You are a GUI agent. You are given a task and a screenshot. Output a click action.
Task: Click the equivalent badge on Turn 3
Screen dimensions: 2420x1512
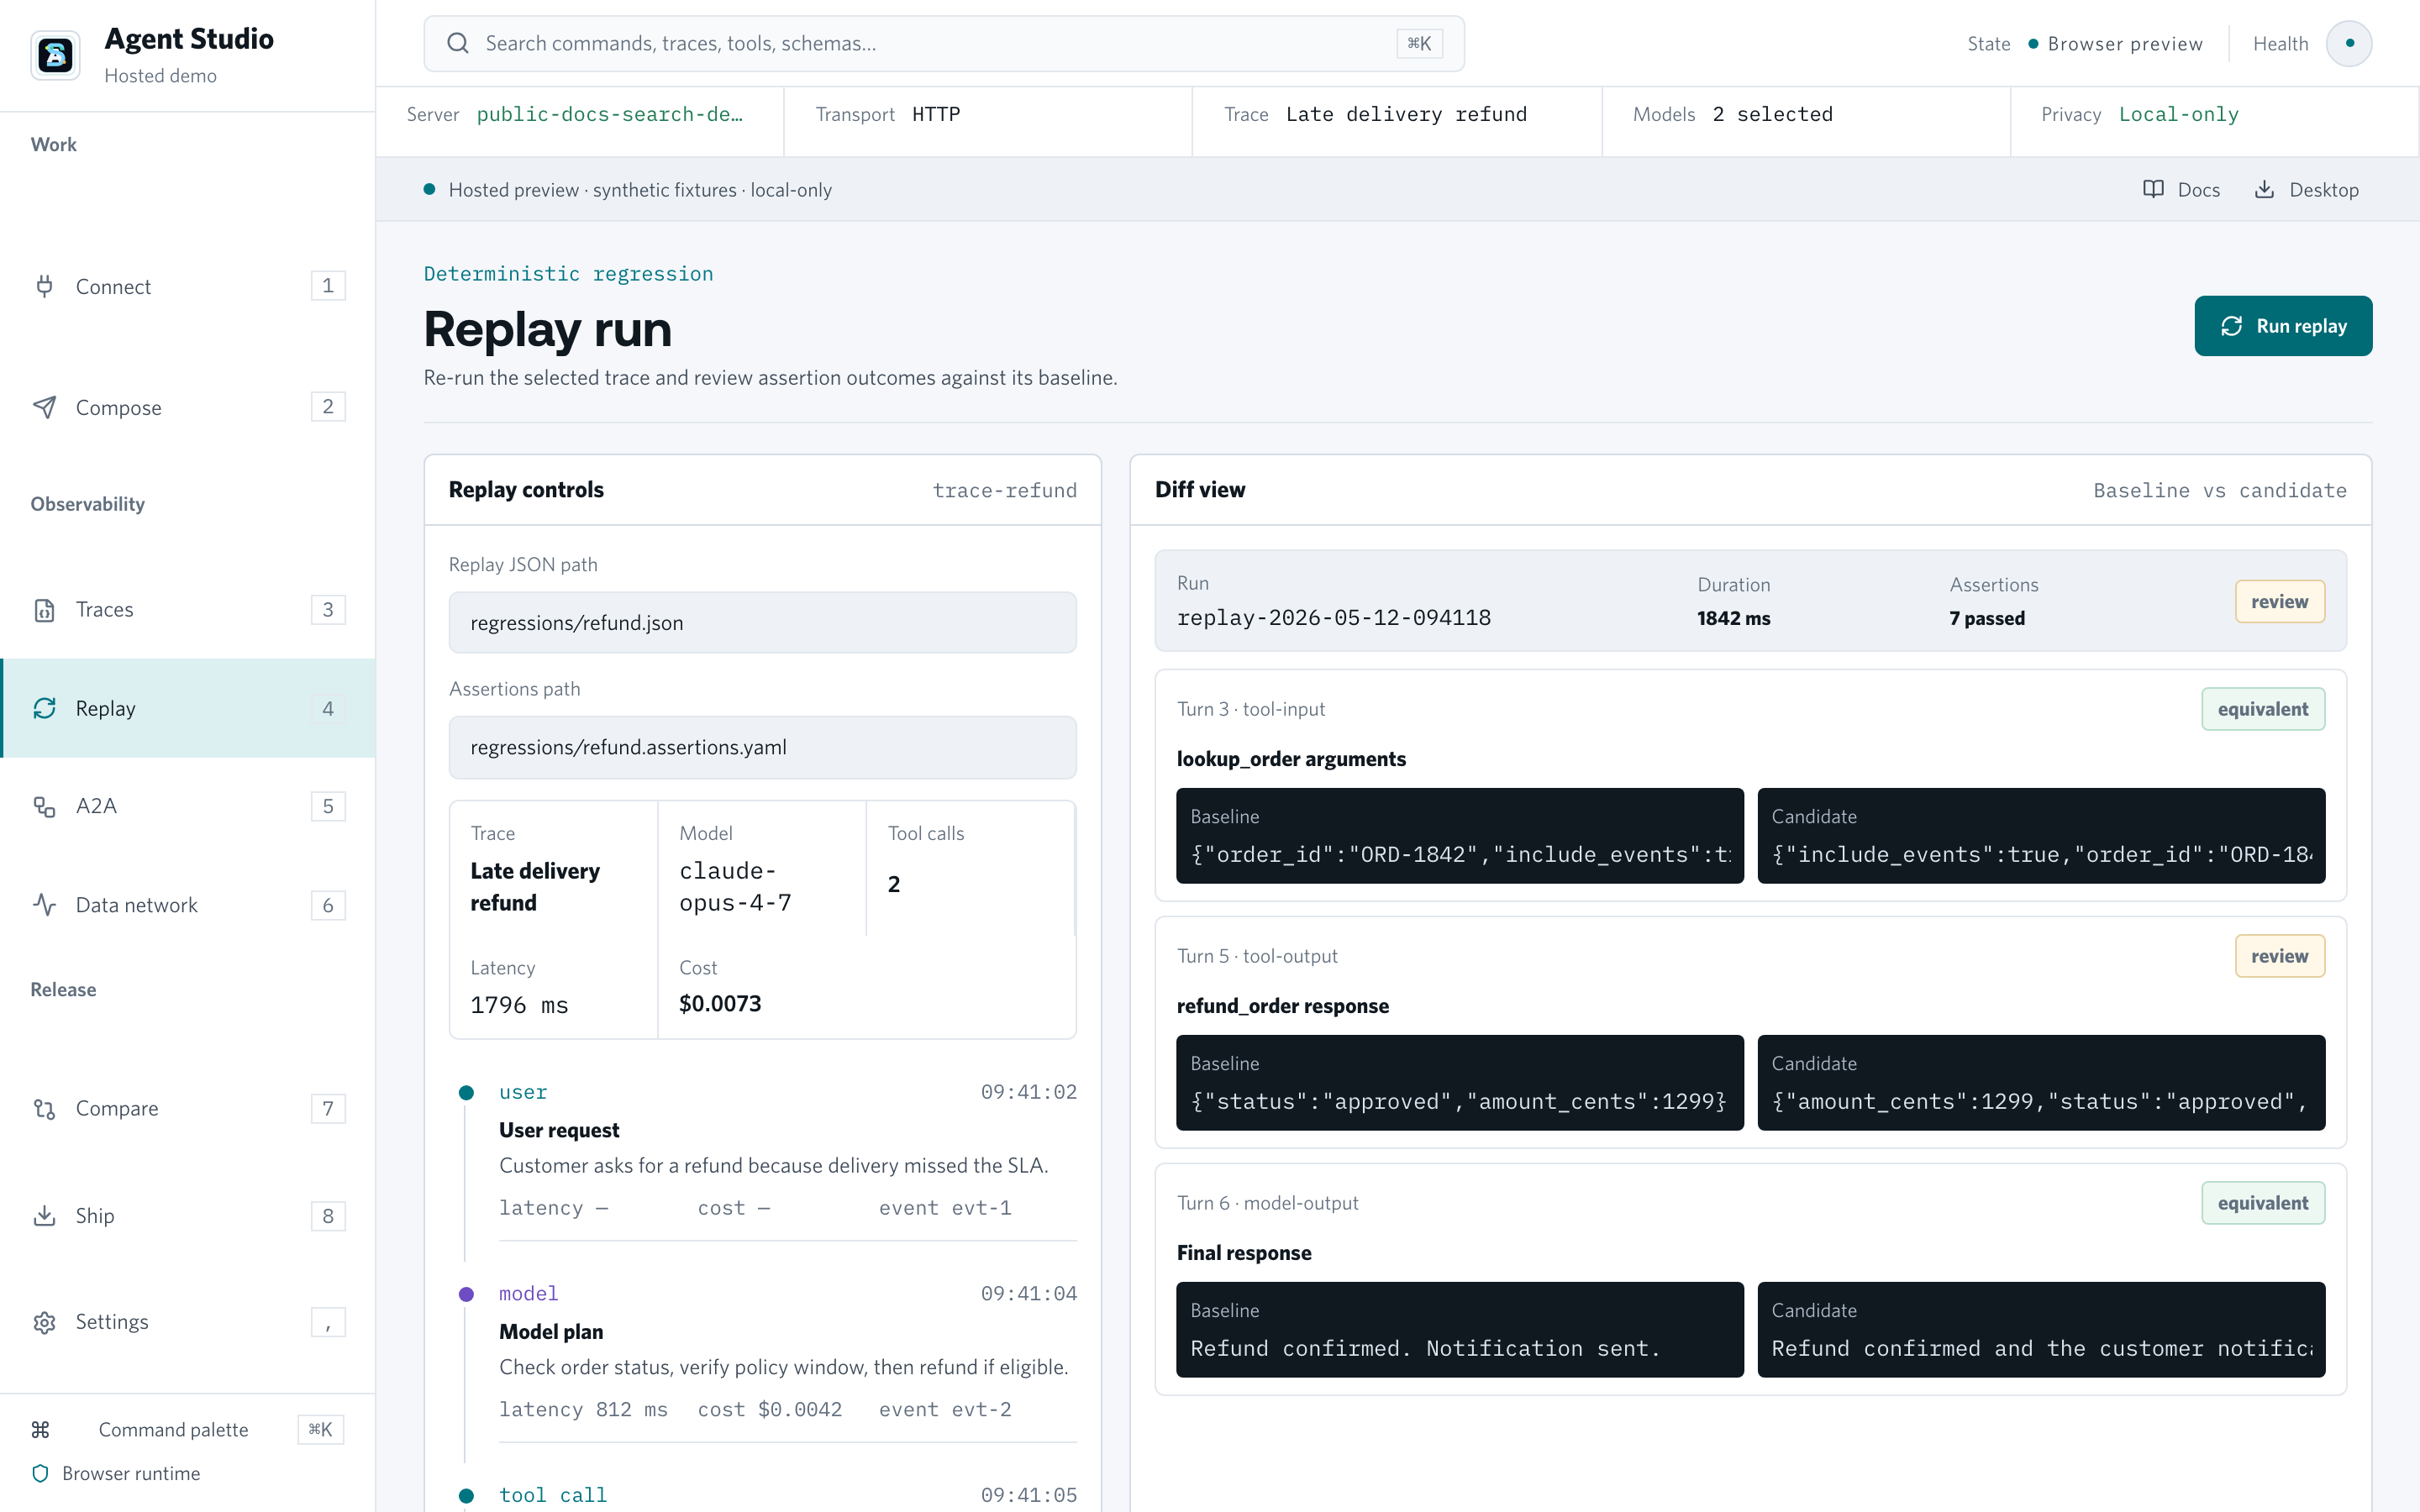pyautogui.click(x=2263, y=709)
